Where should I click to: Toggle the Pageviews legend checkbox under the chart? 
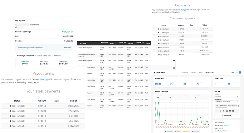click(175, 131)
